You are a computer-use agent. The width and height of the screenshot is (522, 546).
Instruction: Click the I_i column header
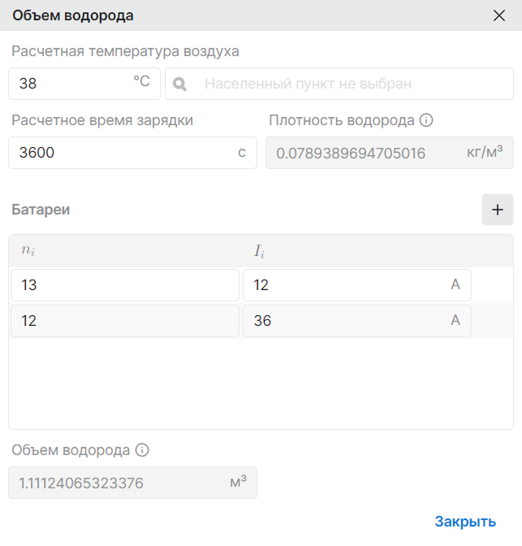259,251
